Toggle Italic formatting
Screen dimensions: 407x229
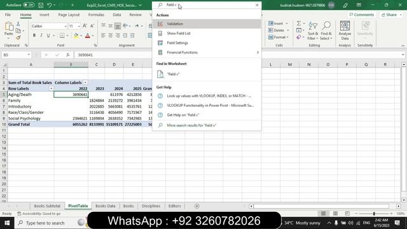click(x=41, y=36)
